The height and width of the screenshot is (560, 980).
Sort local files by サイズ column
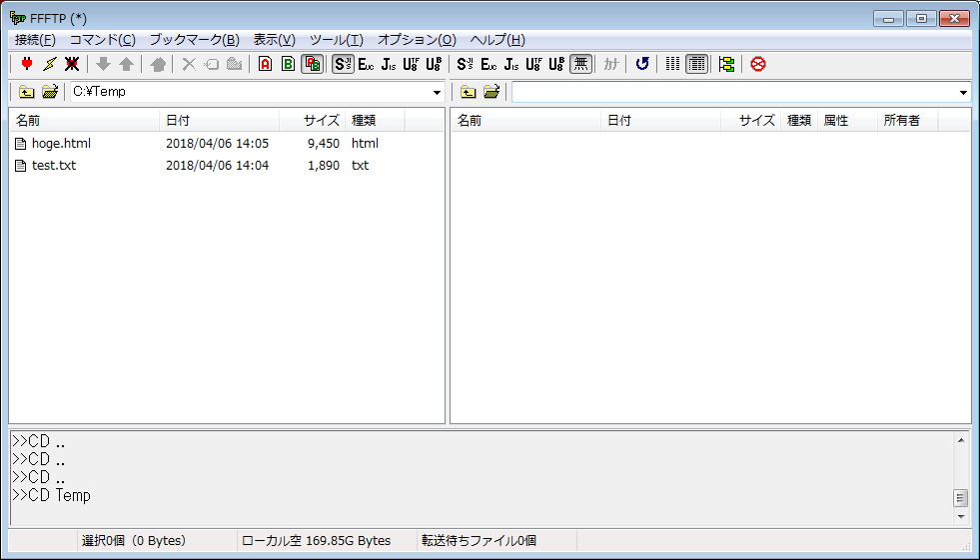(313, 120)
